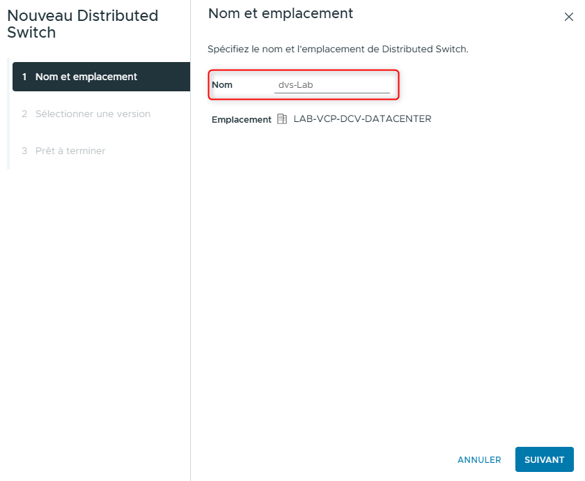Viewport: 585px width, 481px height.
Task: Click ANNULER to cancel the wizard
Action: pyautogui.click(x=479, y=459)
